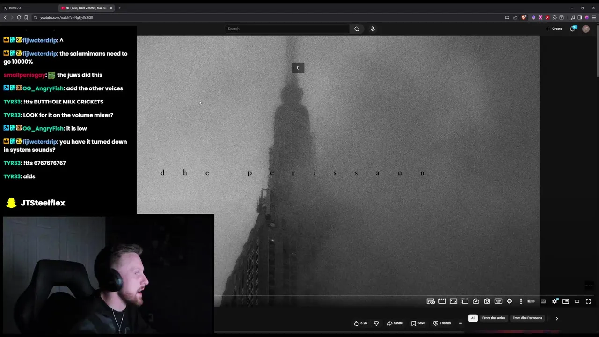Viewport: 599px width, 337px height.
Task: Bookmark this page in the toolbar
Action: [26, 17]
